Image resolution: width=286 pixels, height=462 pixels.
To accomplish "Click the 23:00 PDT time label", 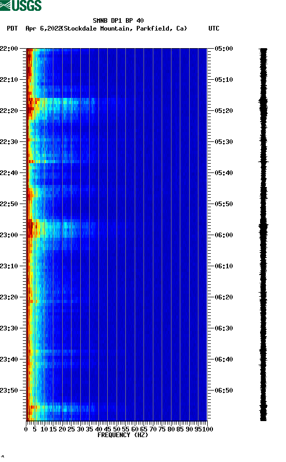I will tap(9, 235).
